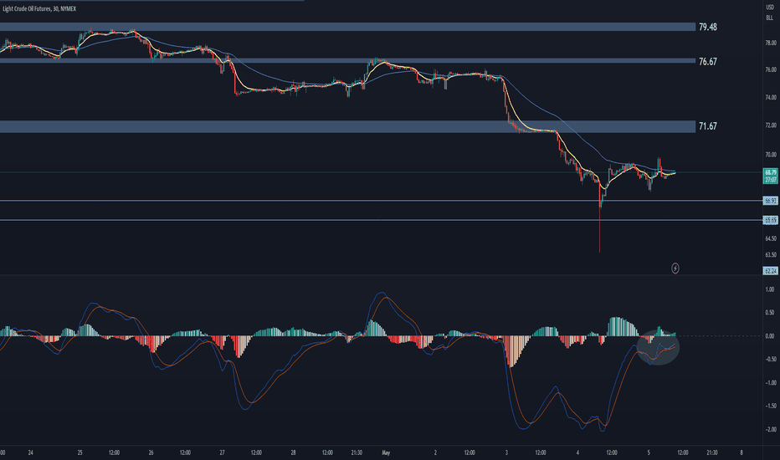Select the shaded zone beside 79.48
Image resolution: width=780 pixels, height=460 pixels.
[347, 27]
